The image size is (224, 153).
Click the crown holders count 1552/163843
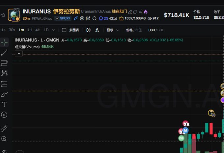pyautogui.click(x=132, y=18)
